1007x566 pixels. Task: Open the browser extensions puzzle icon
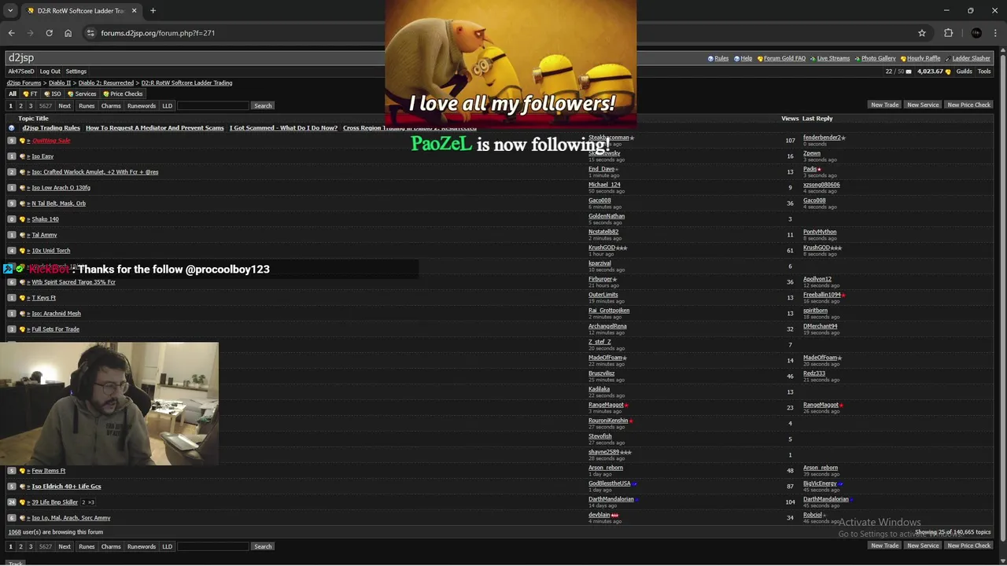[948, 33]
